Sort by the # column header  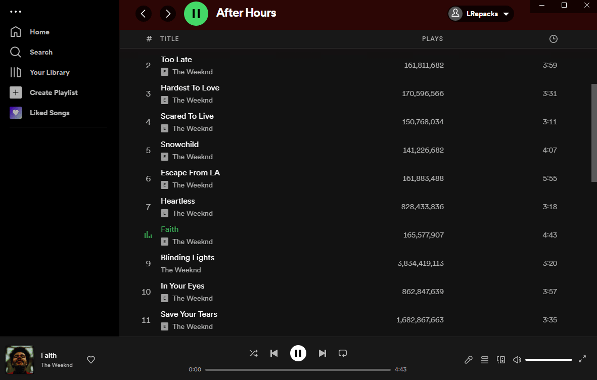coord(149,39)
